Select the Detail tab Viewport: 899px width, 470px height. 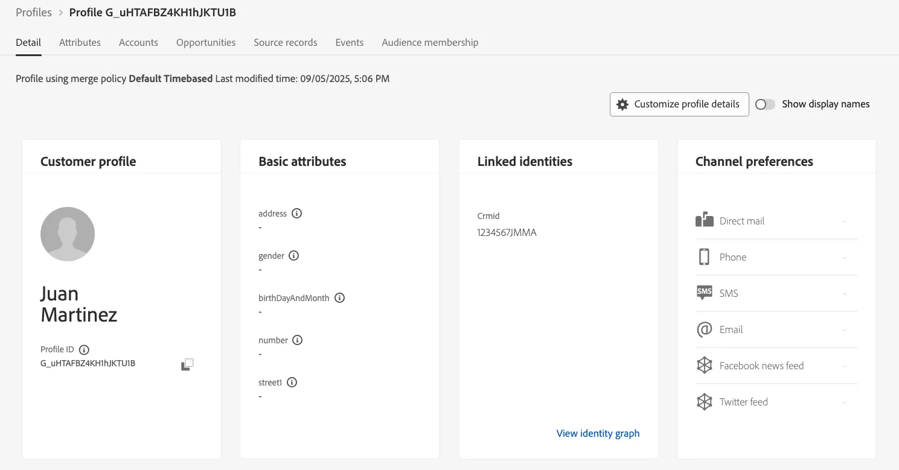[28, 42]
